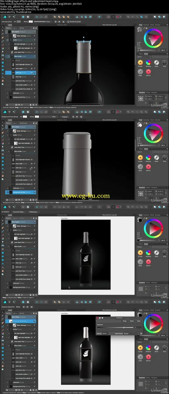
Task: Pick Color panel eyedropper in the Ungroup frame
Action: point(144,123)
